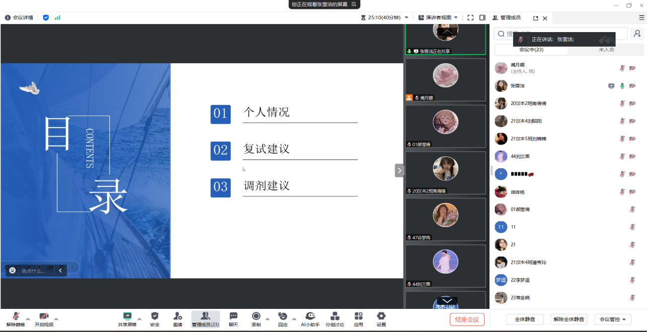Viewport: 647px width, 332px height.
Task: Switch to the 未入会 tab
Action: (x=606, y=50)
